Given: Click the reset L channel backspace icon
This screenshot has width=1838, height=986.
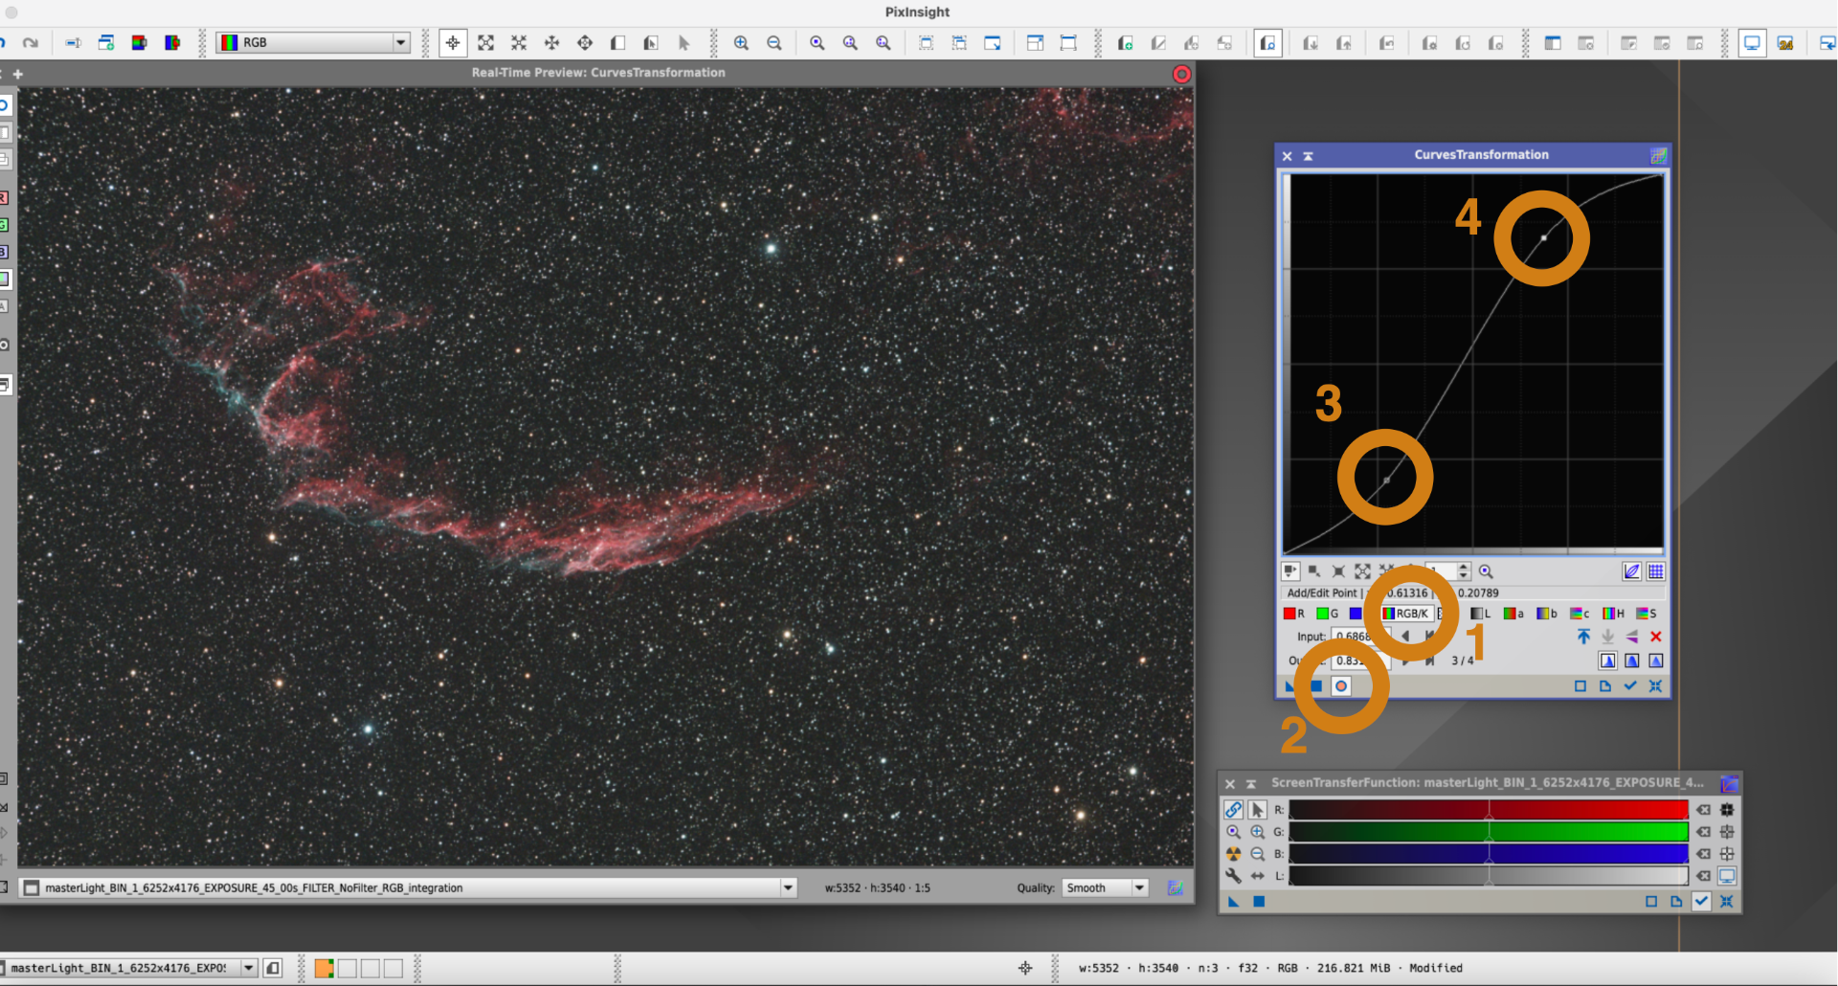Looking at the screenshot, I should point(1703,876).
